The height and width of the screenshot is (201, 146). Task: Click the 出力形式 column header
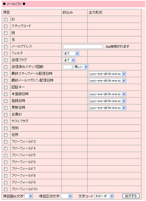(95, 13)
